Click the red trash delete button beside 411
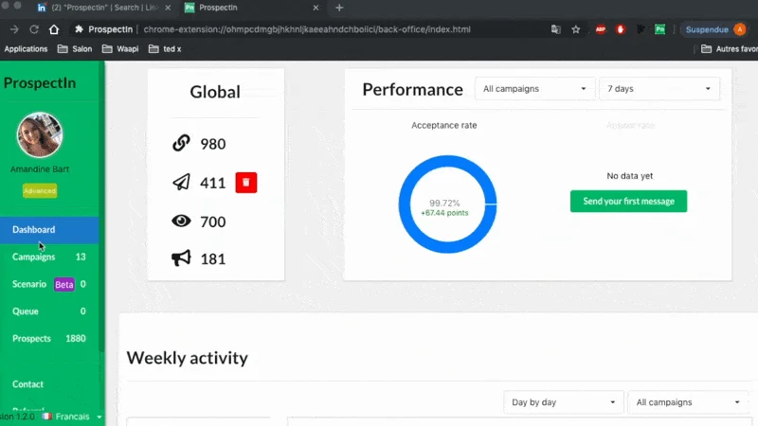Screen dimensions: 758x426 (x=246, y=183)
